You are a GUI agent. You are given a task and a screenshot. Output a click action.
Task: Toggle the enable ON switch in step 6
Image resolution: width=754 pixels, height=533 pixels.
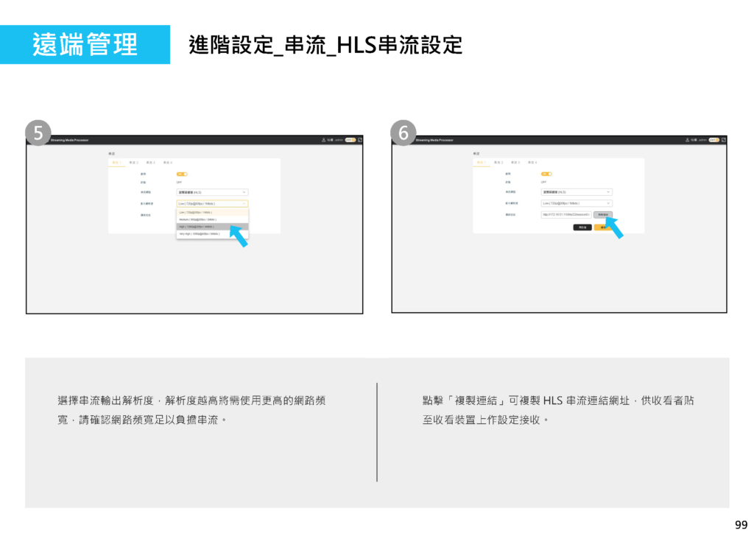546,174
